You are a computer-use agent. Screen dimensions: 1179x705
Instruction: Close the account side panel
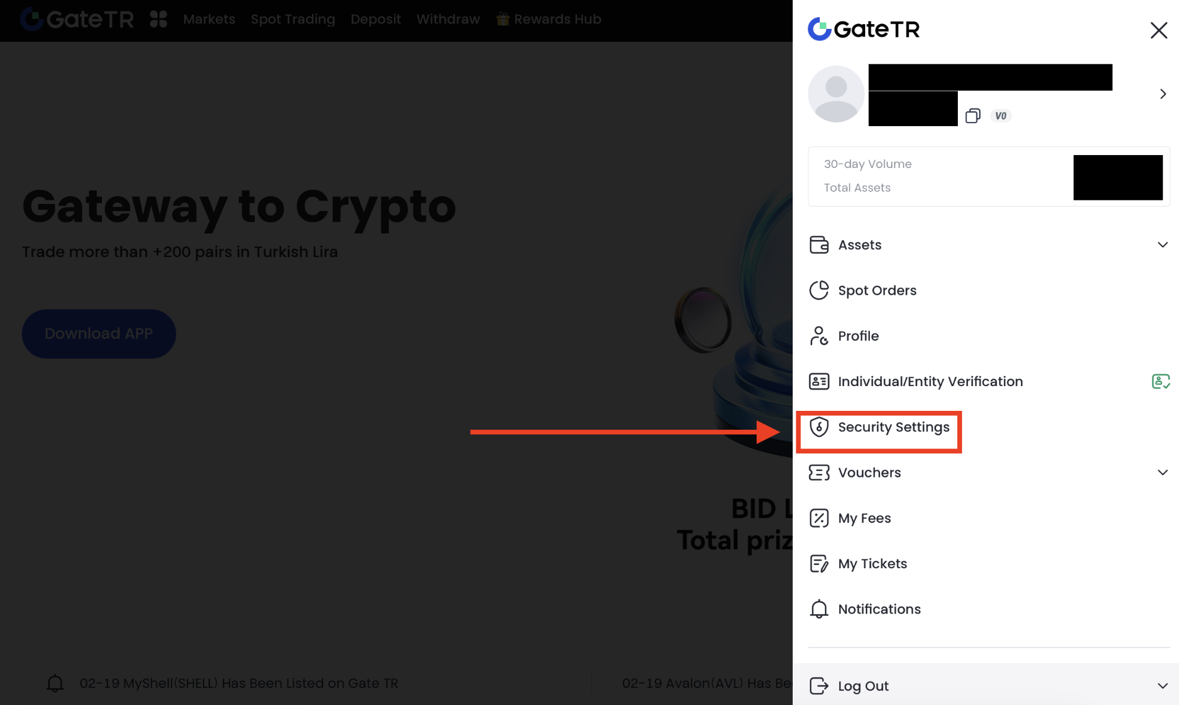1158,30
